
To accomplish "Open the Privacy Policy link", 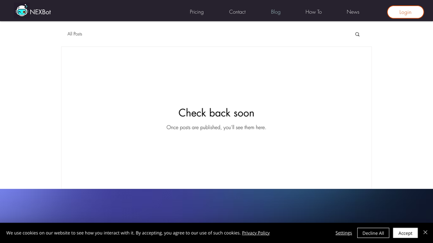I will click(256, 233).
